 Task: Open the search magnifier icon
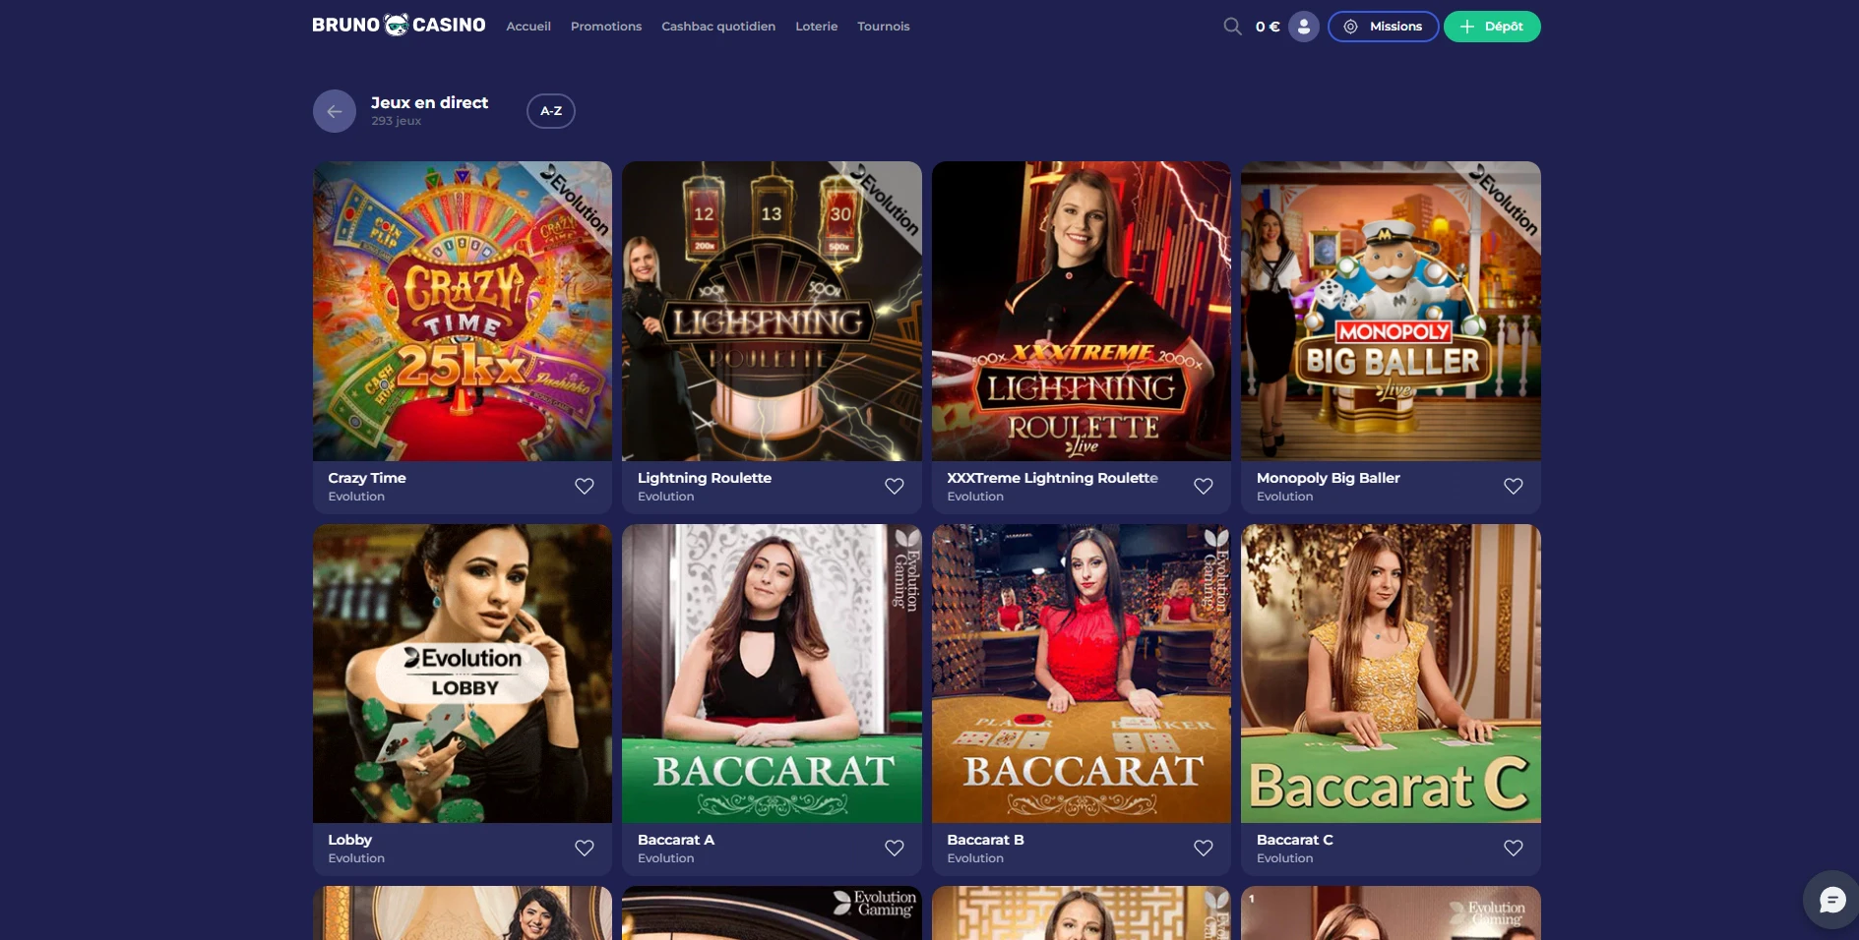(1232, 27)
